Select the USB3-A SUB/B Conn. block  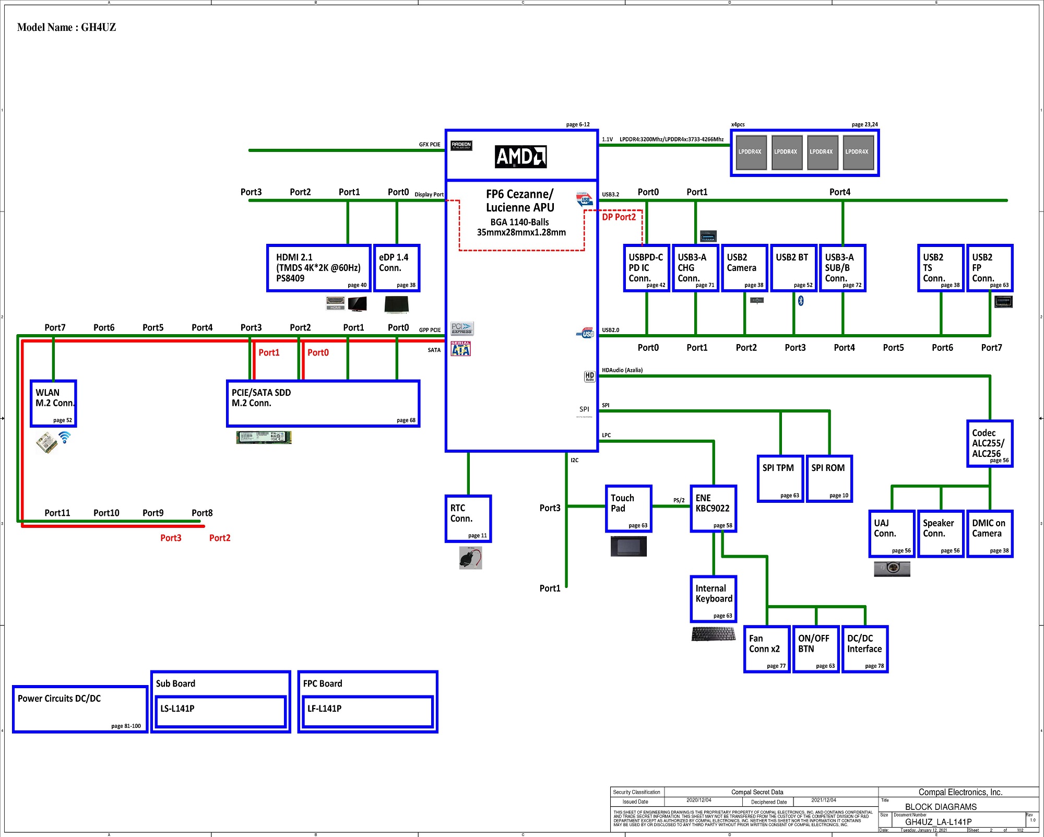843,268
